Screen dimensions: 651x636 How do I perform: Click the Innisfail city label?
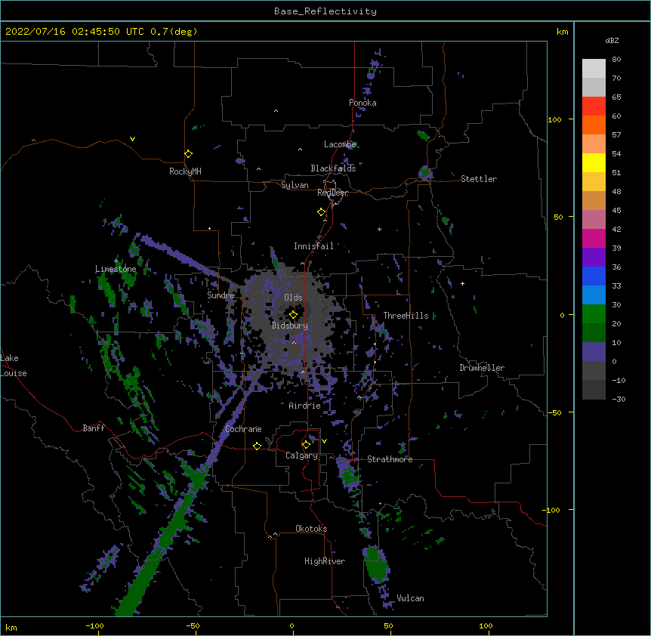(313, 246)
